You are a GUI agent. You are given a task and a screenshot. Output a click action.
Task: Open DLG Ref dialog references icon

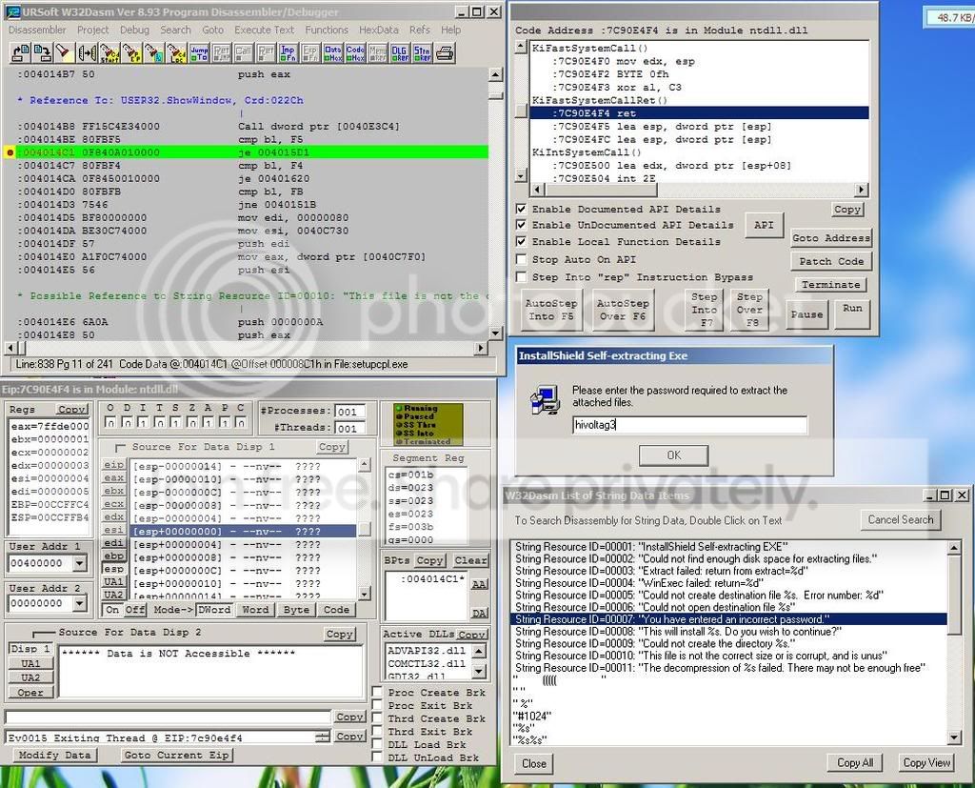tap(400, 53)
